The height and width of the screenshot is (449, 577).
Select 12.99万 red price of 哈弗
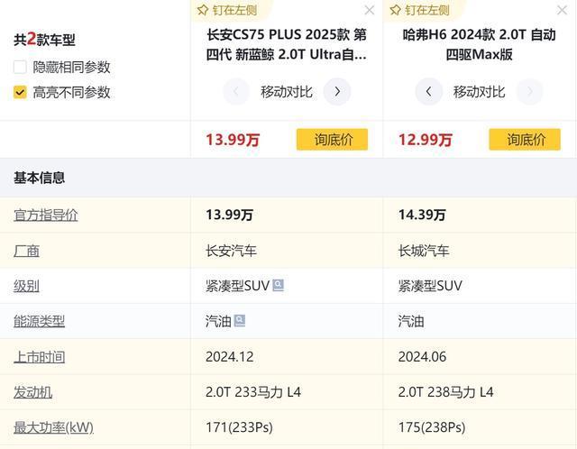426,140
